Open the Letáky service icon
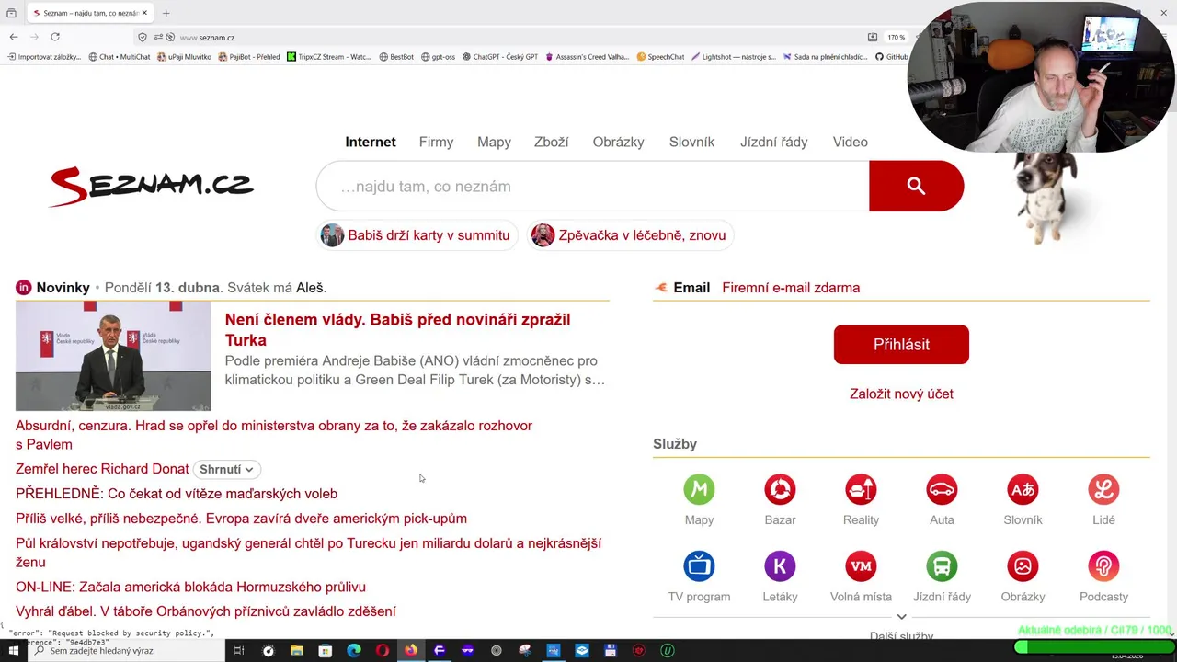 (780, 566)
